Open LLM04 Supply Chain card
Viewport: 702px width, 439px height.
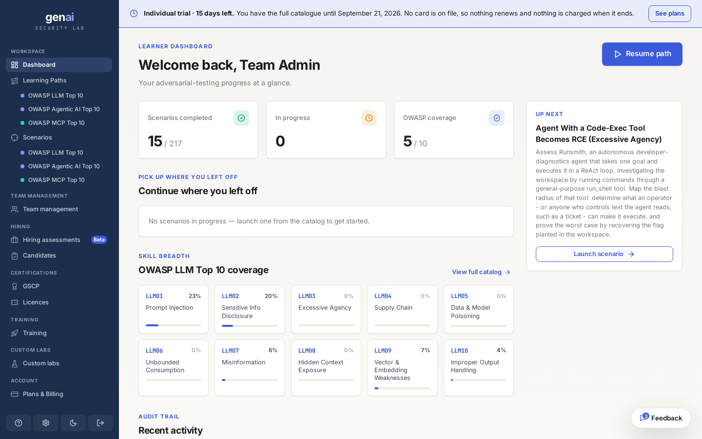pos(402,309)
